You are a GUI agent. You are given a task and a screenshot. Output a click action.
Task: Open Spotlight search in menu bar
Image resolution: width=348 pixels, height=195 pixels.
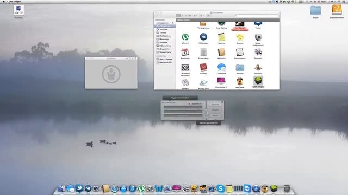point(339,1)
